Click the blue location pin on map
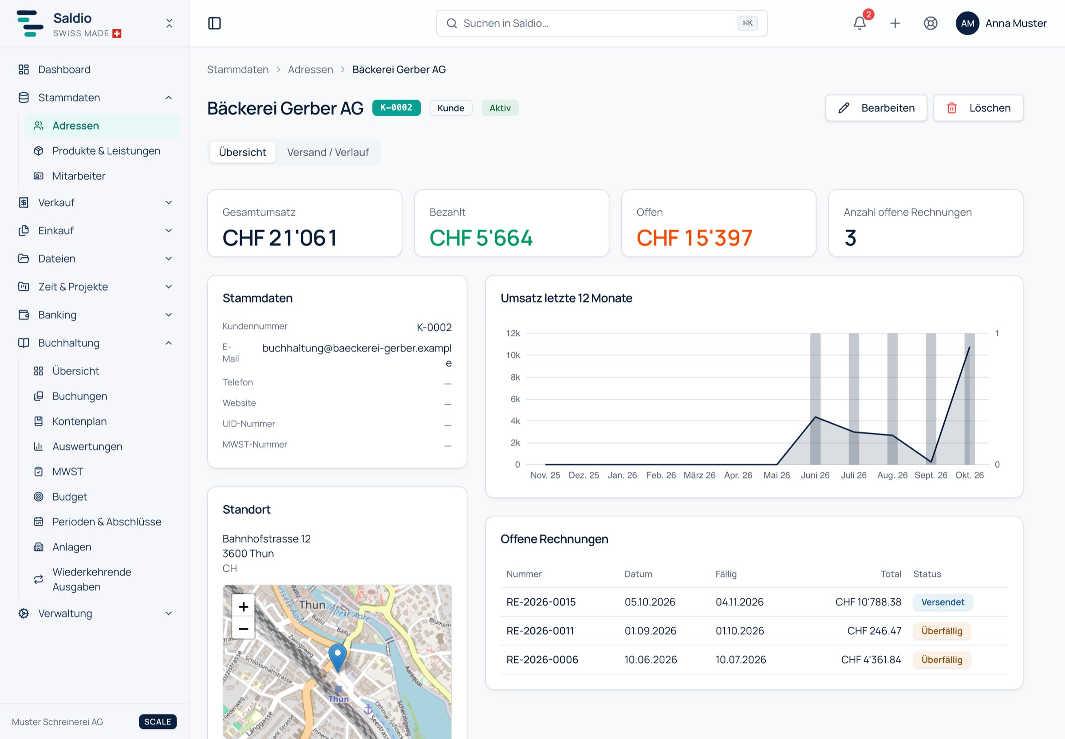Screen dimensions: 1065x739 click(338, 657)
